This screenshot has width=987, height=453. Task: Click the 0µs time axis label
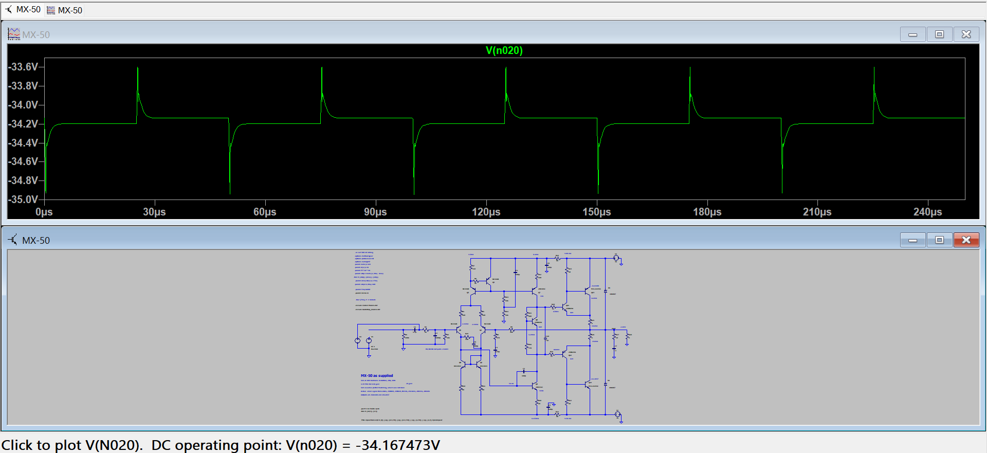(44, 212)
